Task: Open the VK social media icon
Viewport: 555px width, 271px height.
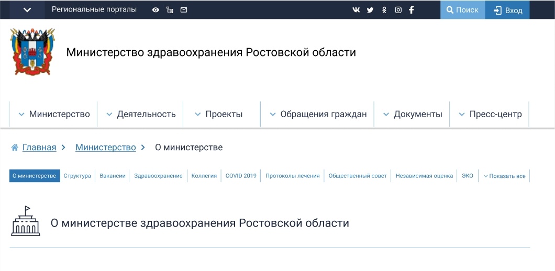Action: 356,10
